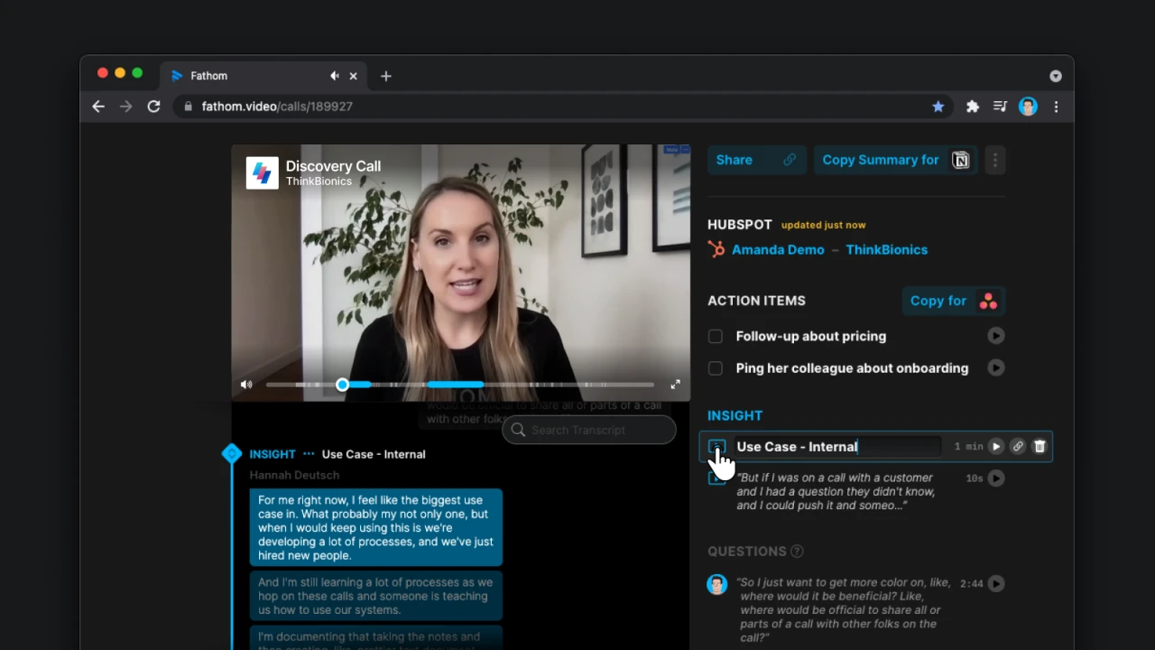Click the link icon on the Use Case insight
This screenshot has height=650, width=1155.
[x=1017, y=446]
